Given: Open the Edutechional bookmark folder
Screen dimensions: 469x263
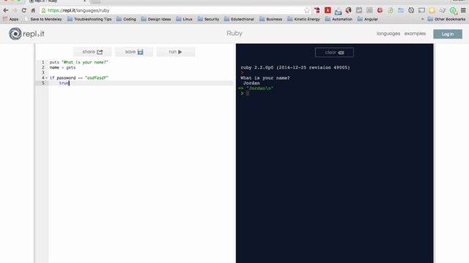Looking at the screenshot, I should [x=240, y=19].
